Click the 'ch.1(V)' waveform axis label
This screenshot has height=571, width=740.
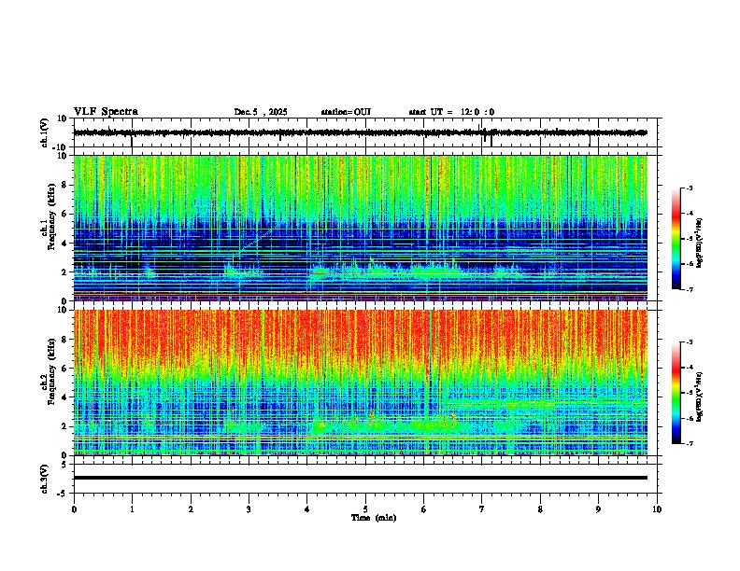(x=45, y=132)
